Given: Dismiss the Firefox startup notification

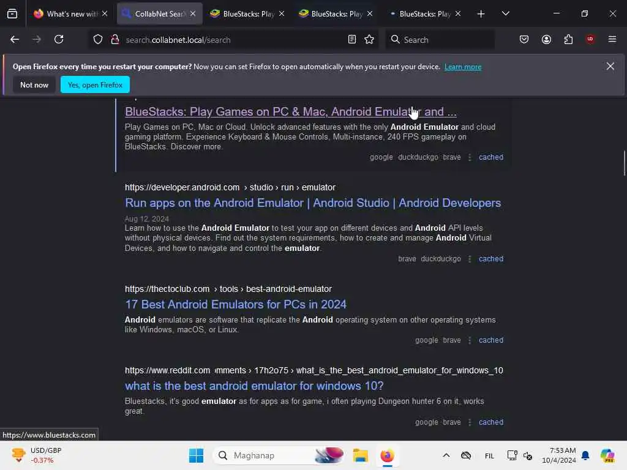Looking at the screenshot, I should tap(610, 66).
